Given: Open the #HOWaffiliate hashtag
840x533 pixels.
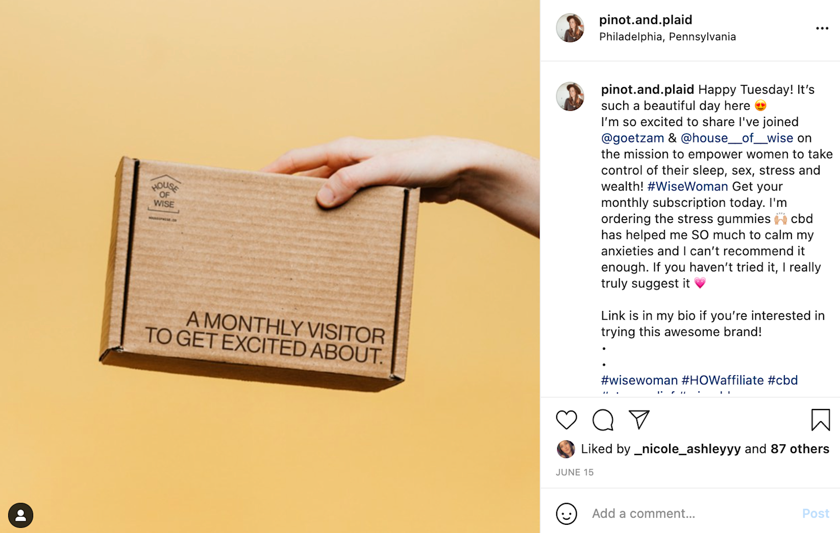Looking at the screenshot, I should (722, 380).
